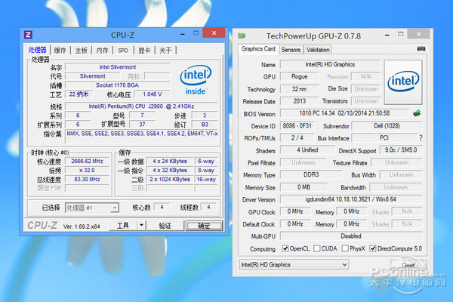Click the bus speed 83.30 MHz value
The width and height of the screenshot is (453, 302).
pyautogui.click(x=87, y=179)
